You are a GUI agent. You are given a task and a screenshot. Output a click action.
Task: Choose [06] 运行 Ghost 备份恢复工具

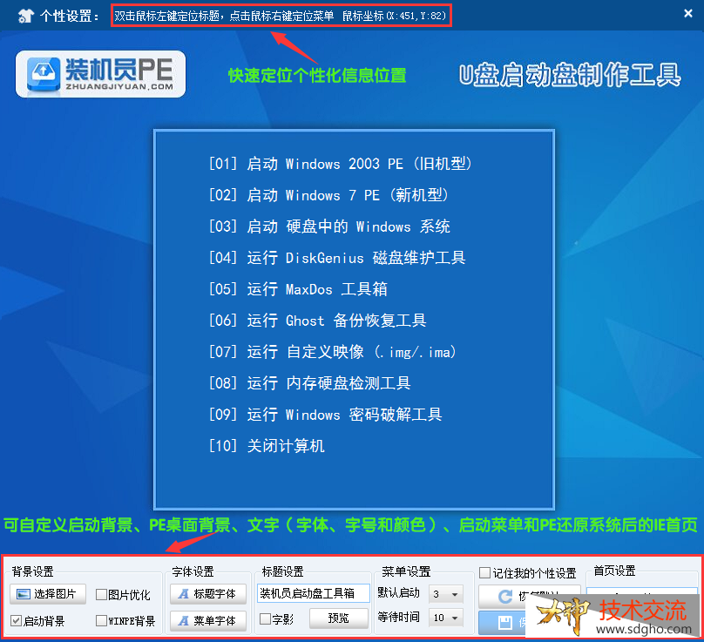(x=317, y=321)
